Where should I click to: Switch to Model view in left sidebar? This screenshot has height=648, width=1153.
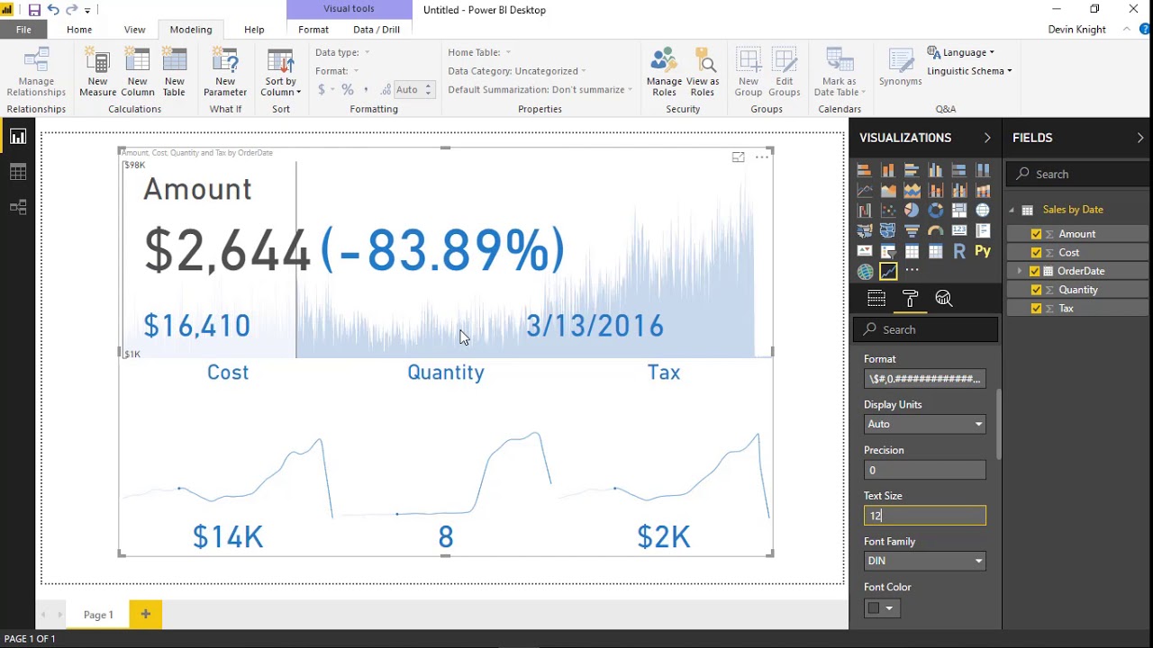coord(18,207)
